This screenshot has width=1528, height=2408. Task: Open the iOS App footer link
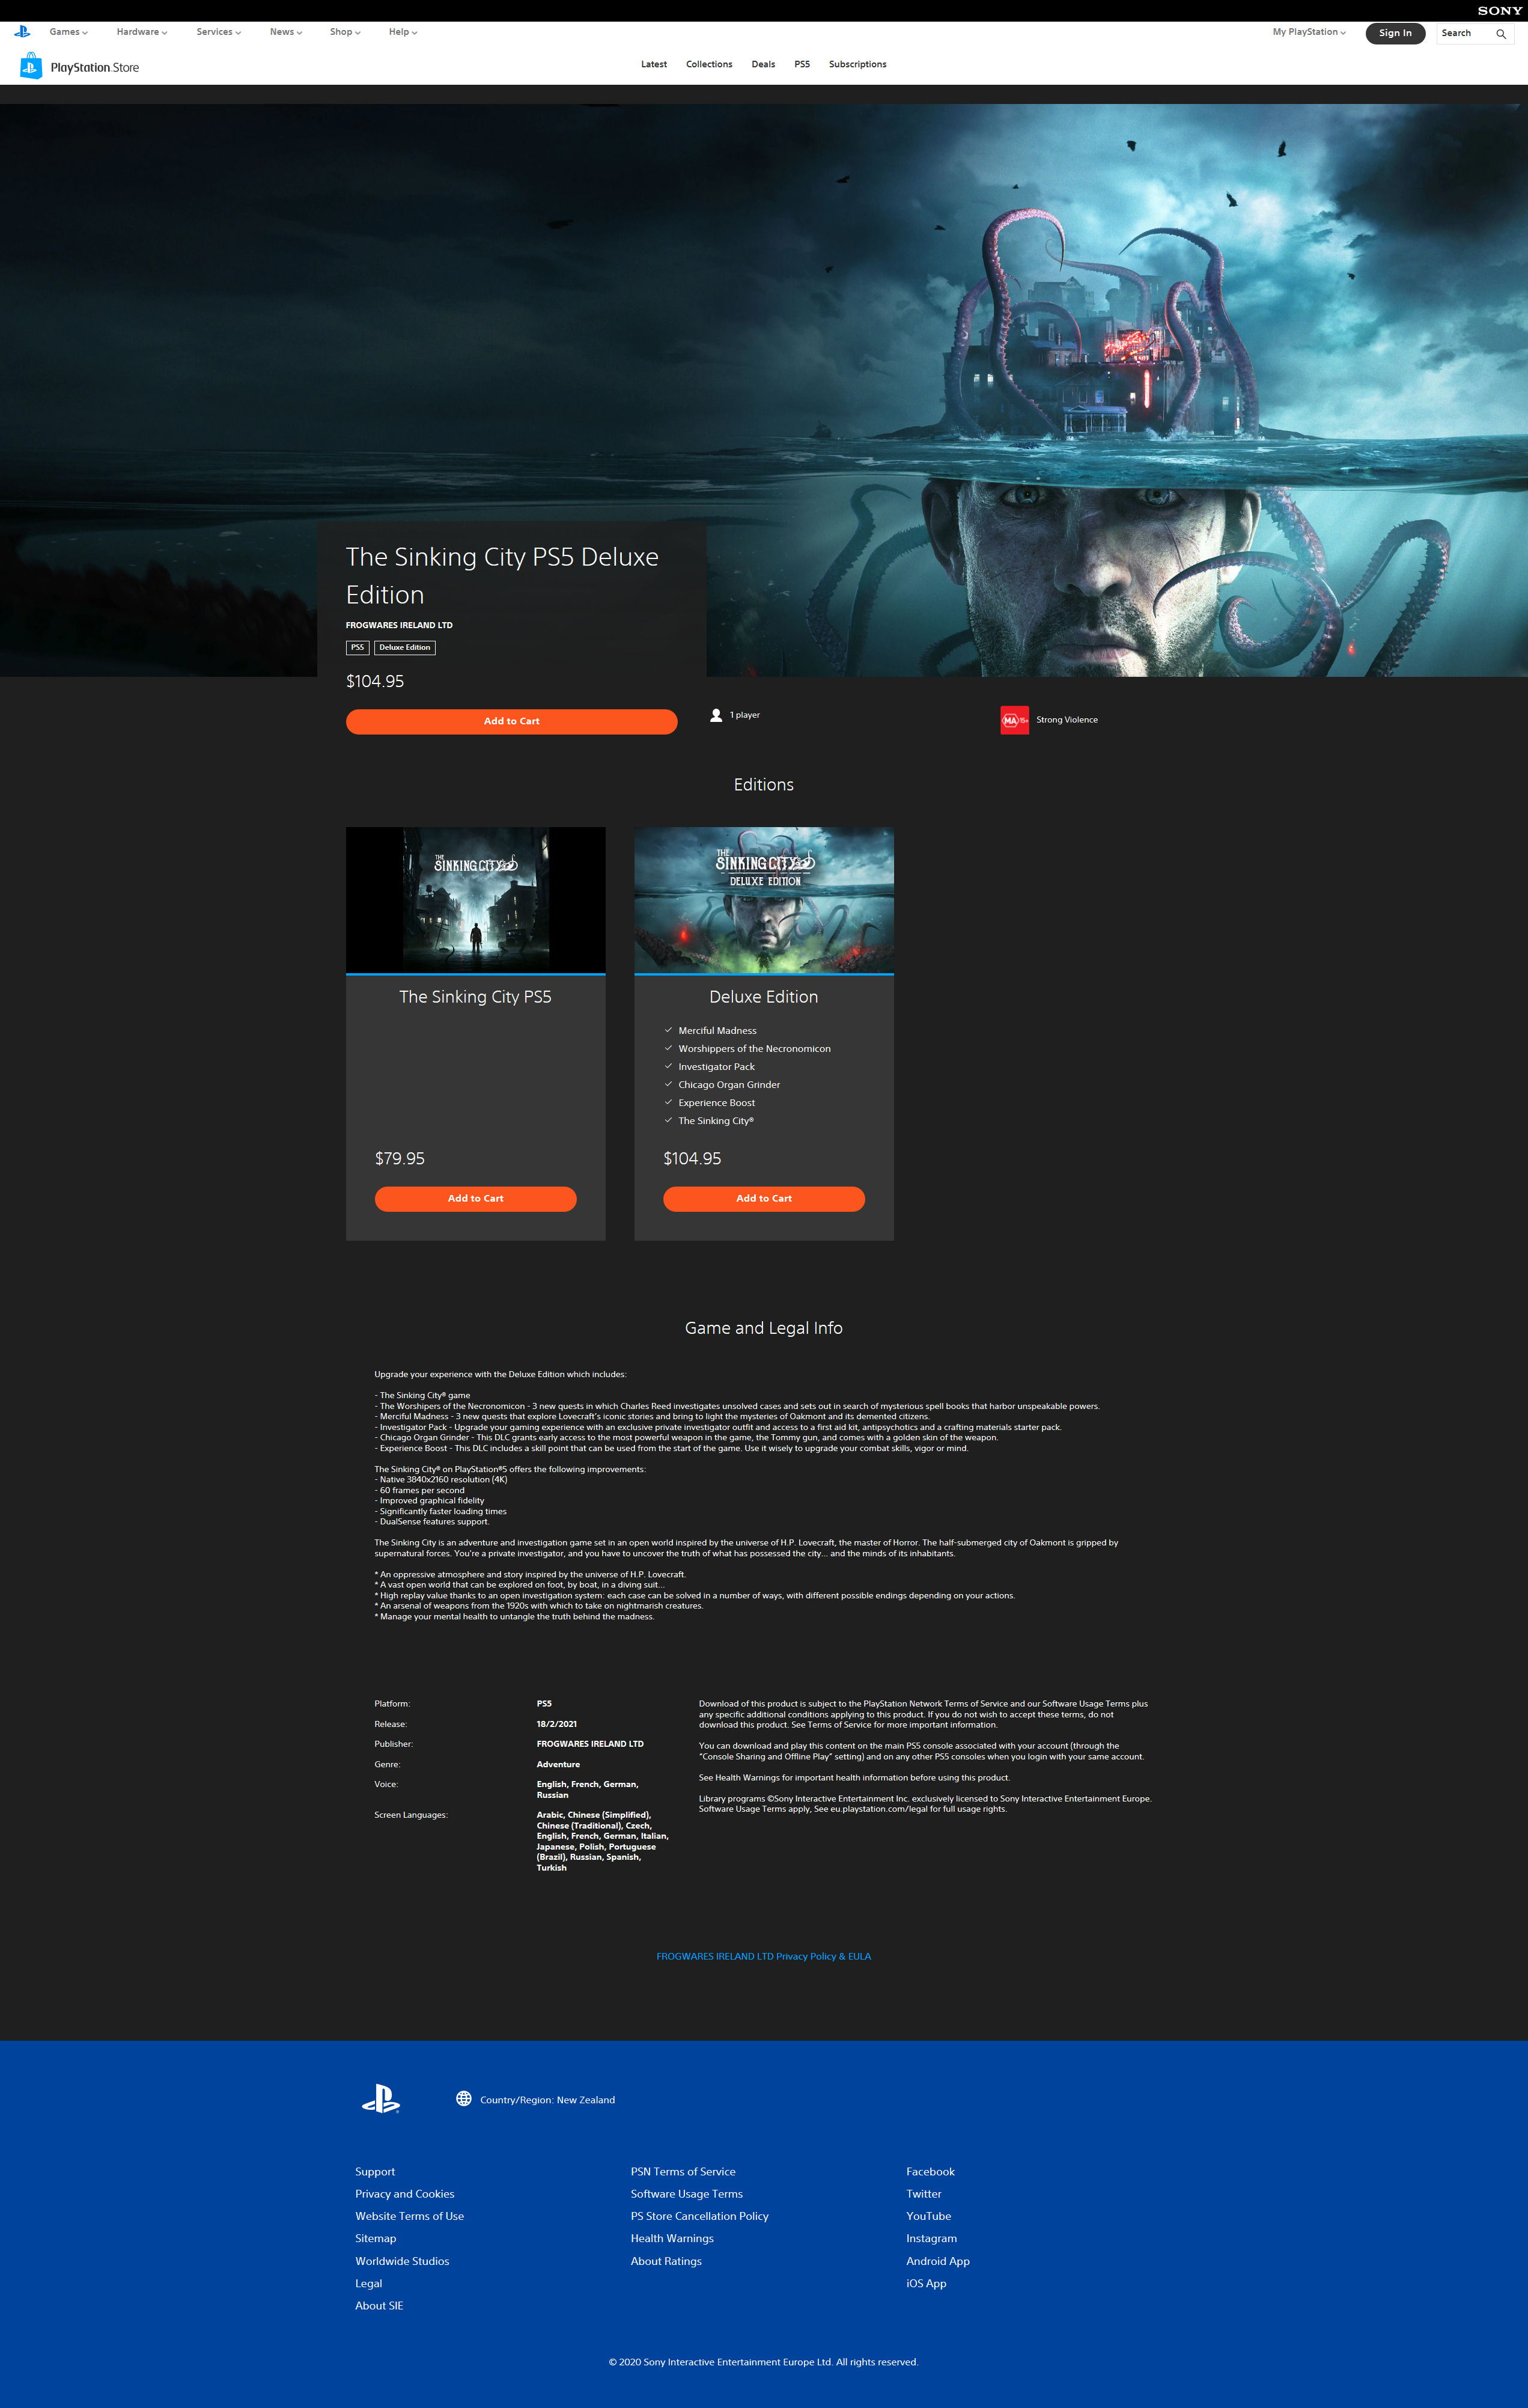[x=927, y=2283]
